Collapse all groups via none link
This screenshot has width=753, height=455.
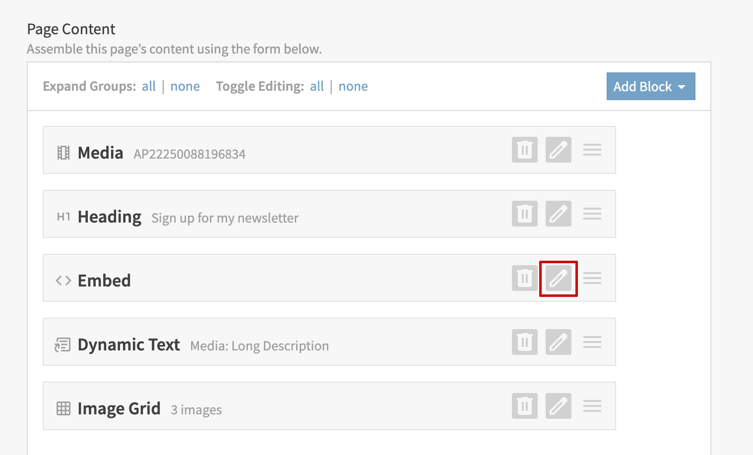coord(185,86)
